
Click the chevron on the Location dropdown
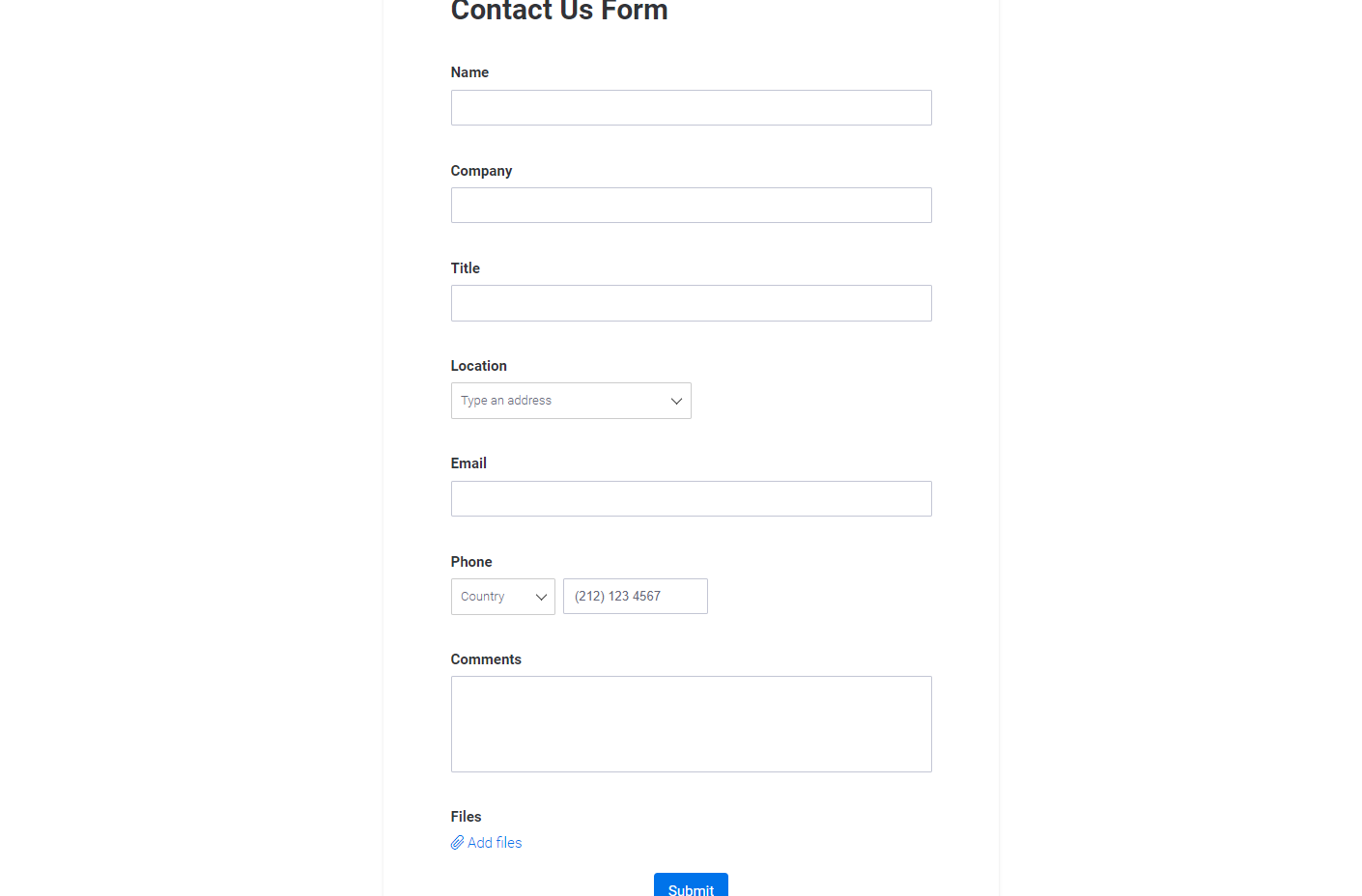tap(676, 400)
